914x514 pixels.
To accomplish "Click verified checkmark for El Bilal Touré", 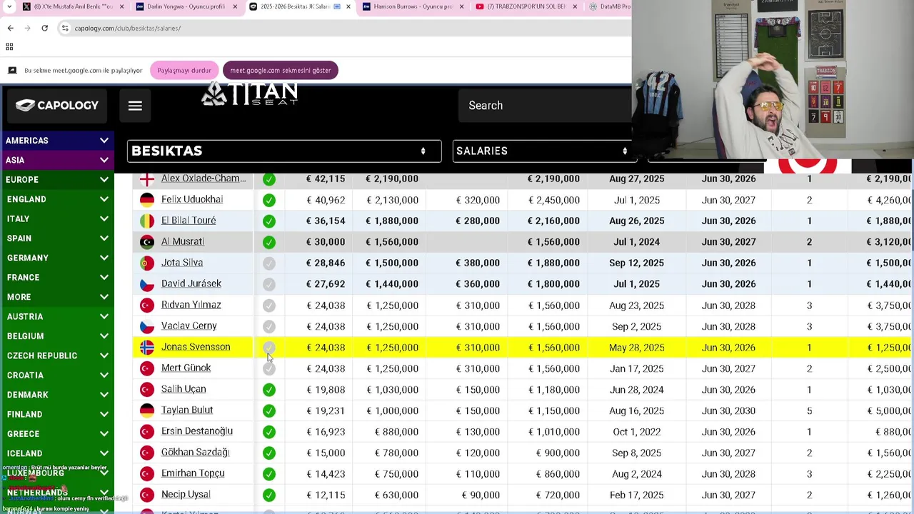I will (x=269, y=221).
